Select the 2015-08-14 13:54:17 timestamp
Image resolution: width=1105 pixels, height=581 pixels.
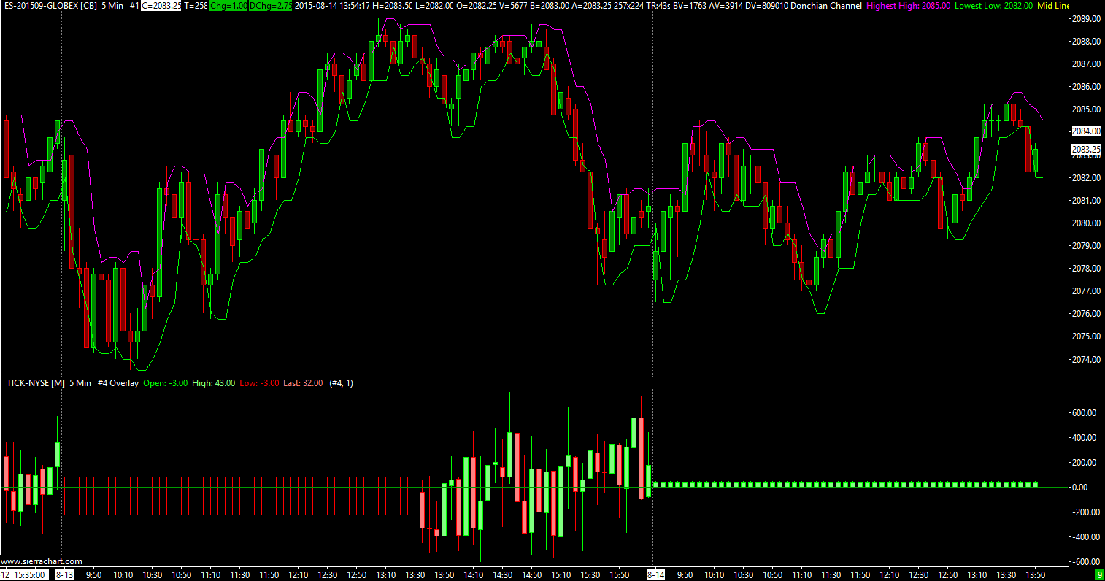point(332,6)
